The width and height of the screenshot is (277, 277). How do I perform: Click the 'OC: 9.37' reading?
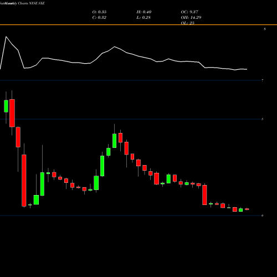189,12
